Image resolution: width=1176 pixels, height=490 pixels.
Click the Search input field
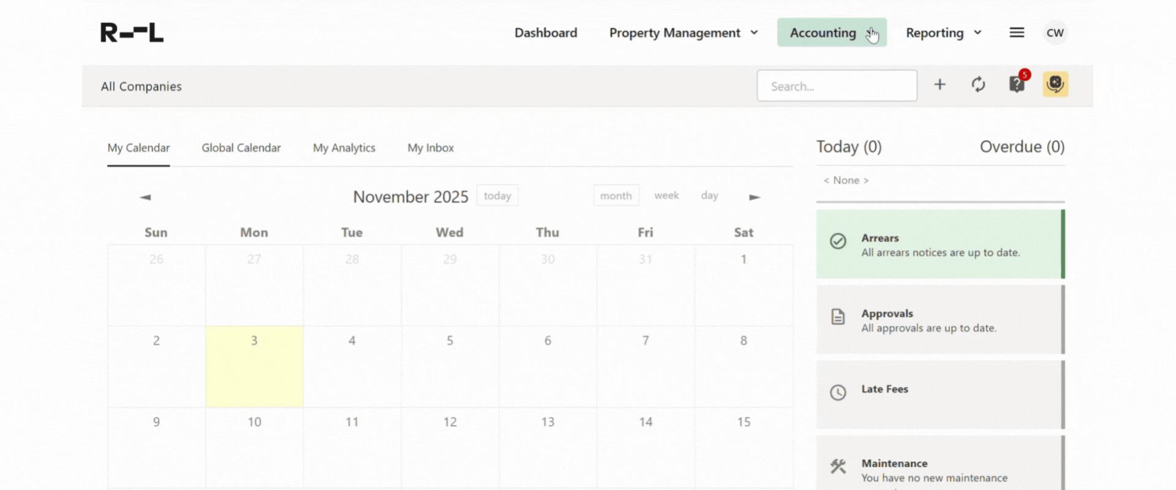pyautogui.click(x=837, y=86)
